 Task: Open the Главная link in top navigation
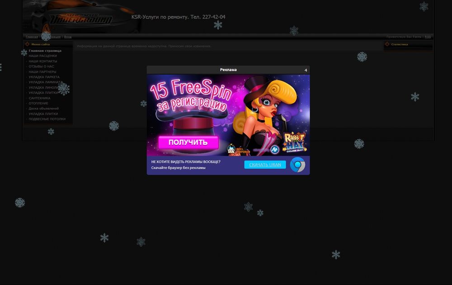pyautogui.click(x=32, y=37)
